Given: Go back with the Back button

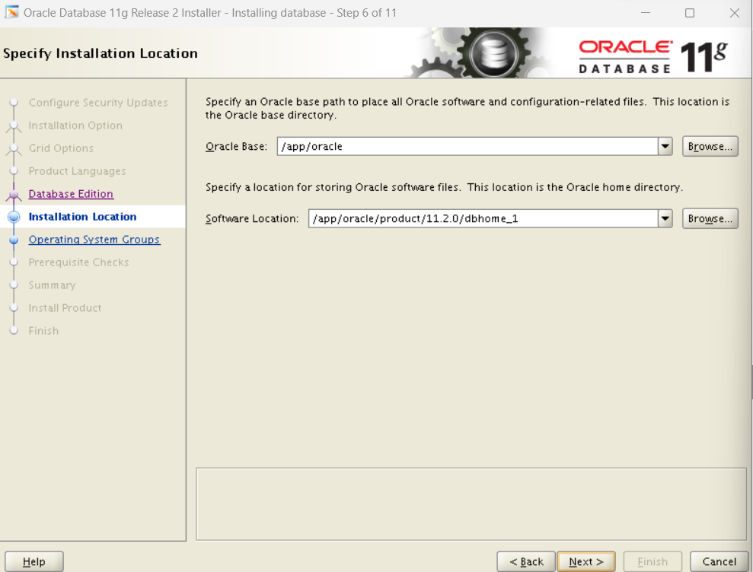Looking at the screenshot, I should click(x=526, y=561).
